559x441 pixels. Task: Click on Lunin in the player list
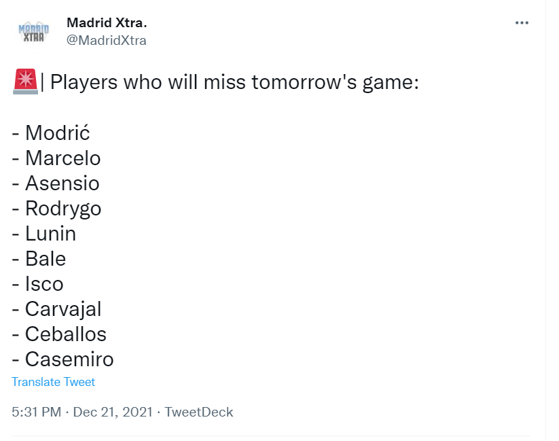[x=50, y=234]
